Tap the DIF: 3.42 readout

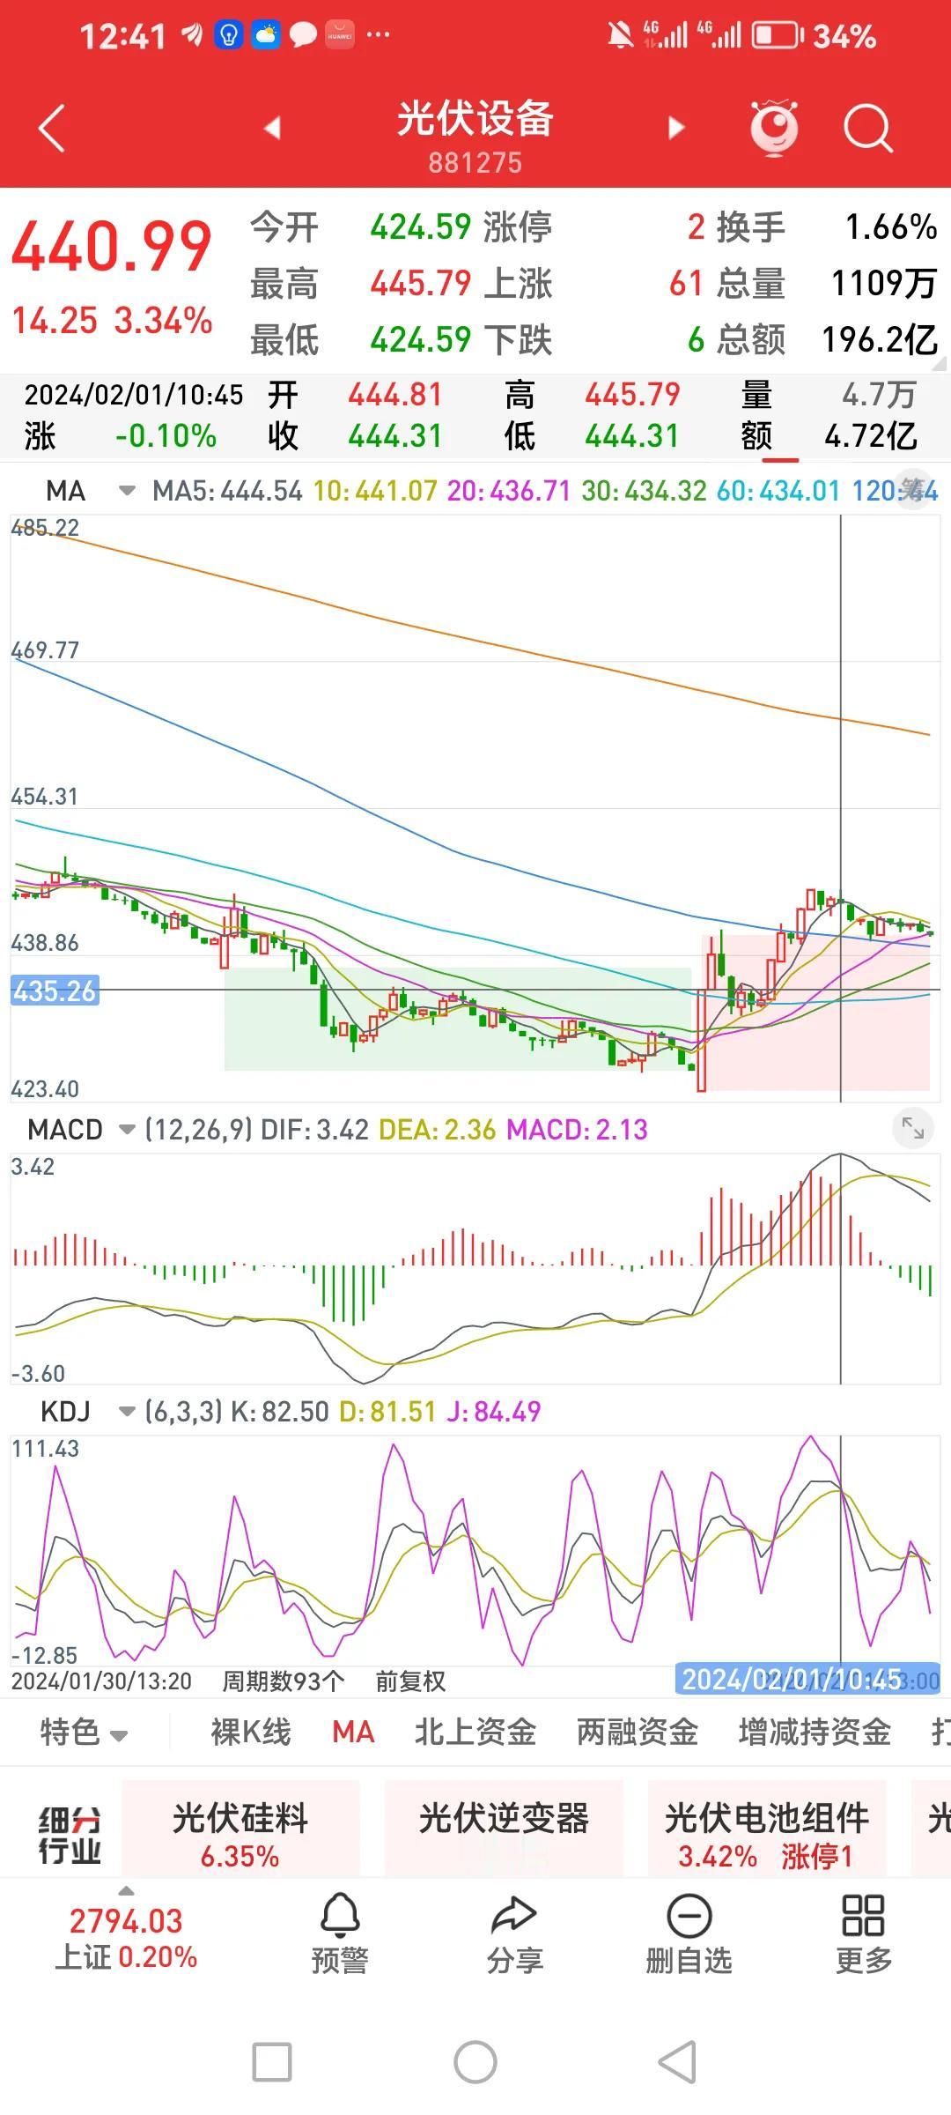[x=314, y=1129]
